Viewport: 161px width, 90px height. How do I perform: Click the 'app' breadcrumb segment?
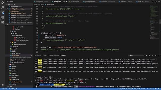42,5
